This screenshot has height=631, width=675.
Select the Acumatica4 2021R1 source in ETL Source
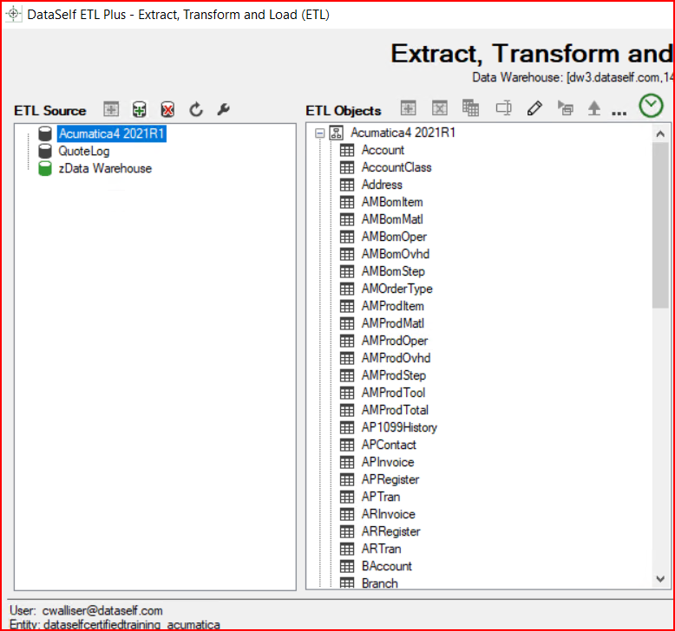111,133
